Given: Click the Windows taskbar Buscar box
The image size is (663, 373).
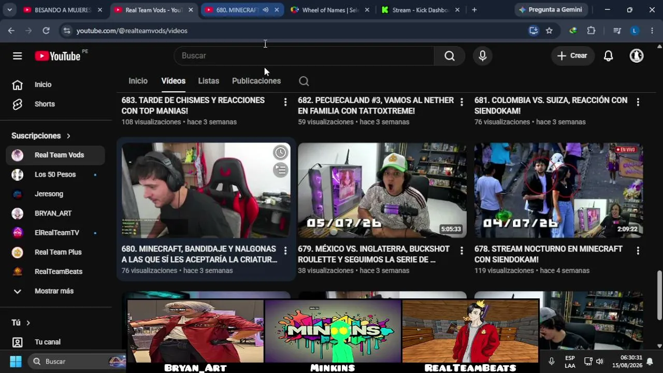Looking at the screenshot, I should pyautogui.click(x=77, y=361).
